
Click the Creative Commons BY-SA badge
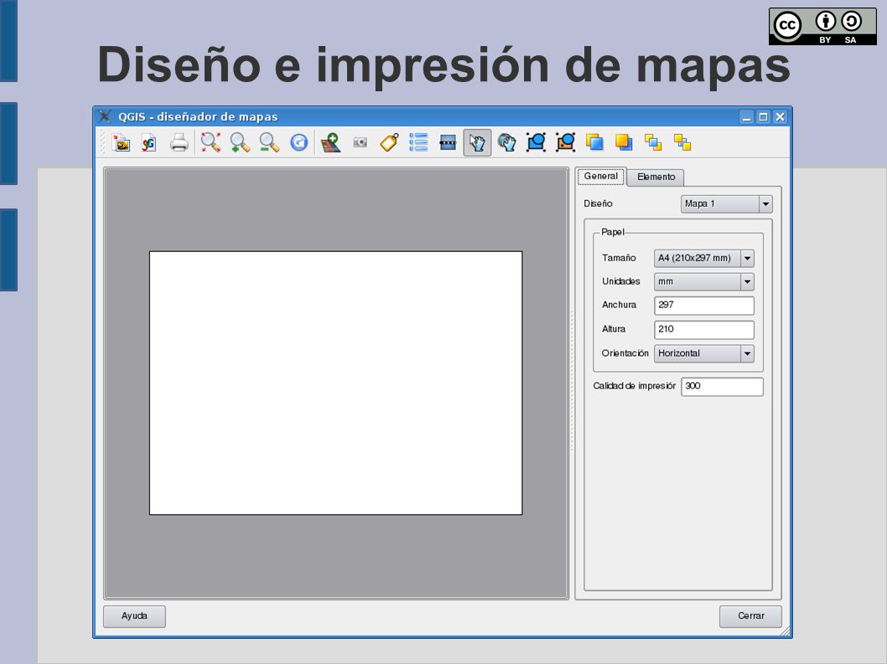pyautogui.click(x=822, y=26)
